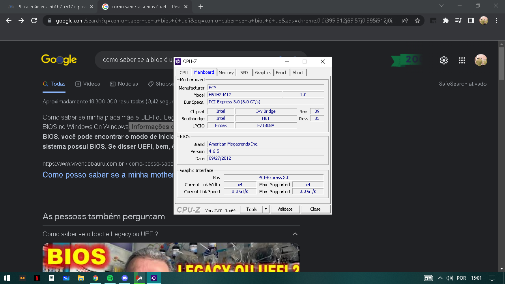This screenshot has width=505, height=284.
Task: Select CPU-Z taskbar icon
Action: click(x=154, y=278)
